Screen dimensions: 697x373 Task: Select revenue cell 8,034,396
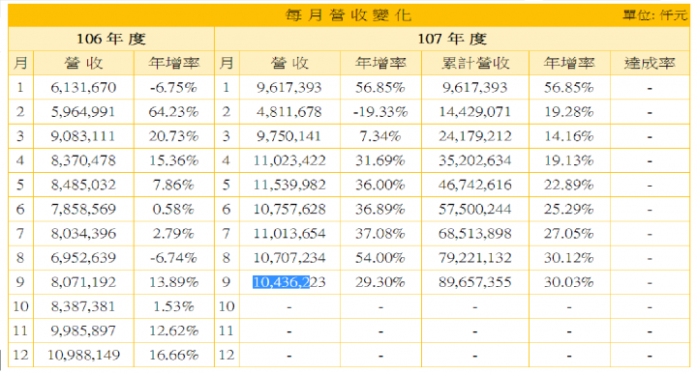(83, 234)
